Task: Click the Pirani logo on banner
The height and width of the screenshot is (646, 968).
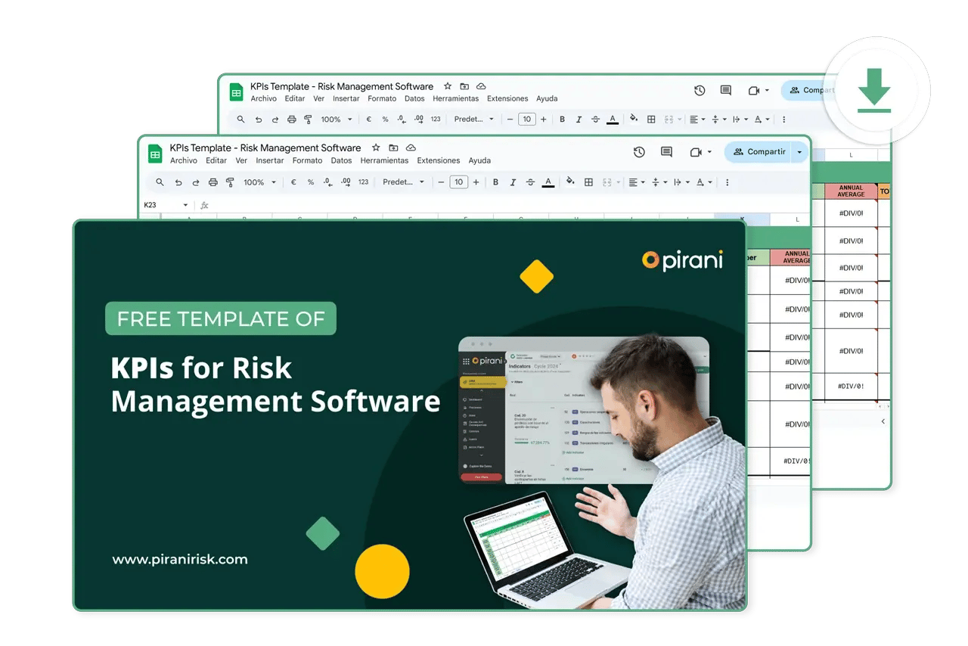Action: click(x=682, y=260)
